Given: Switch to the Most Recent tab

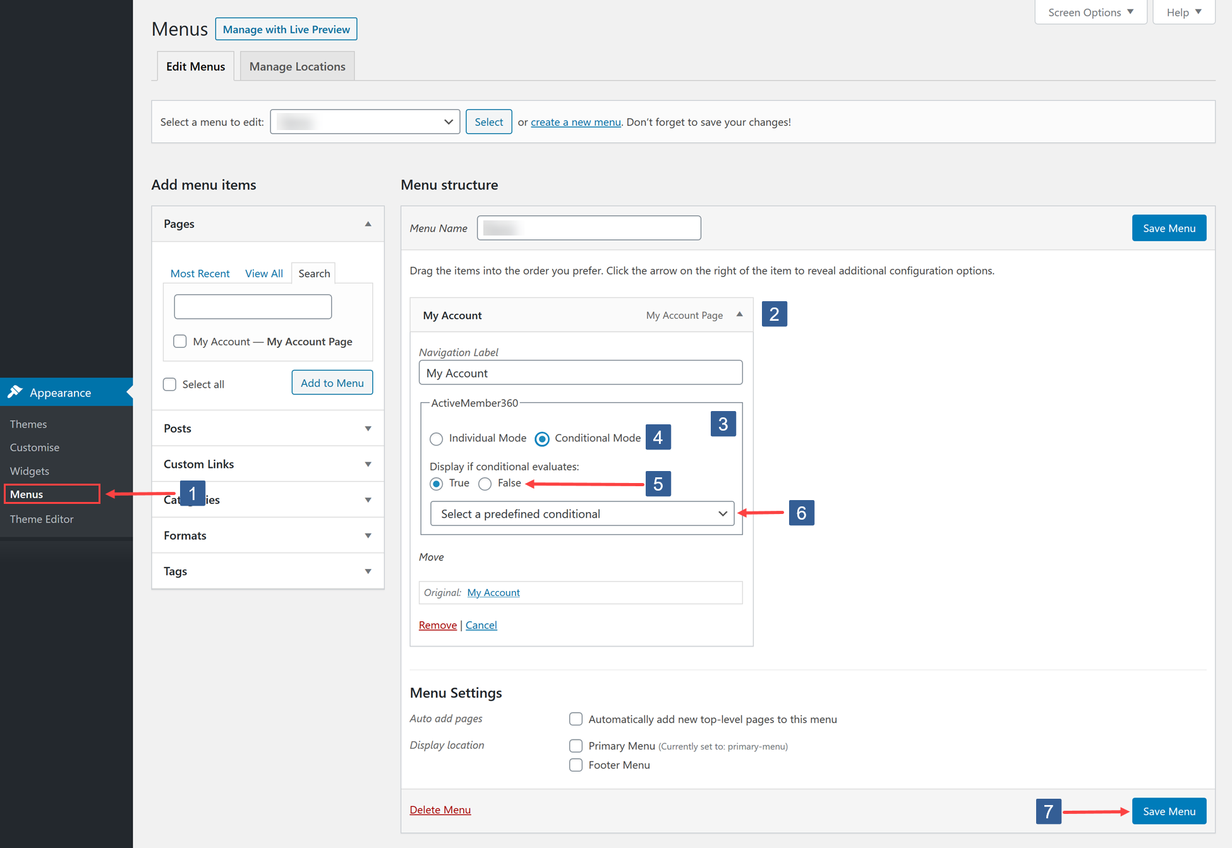Looking at the screenshot, I should tap(200, 273).
